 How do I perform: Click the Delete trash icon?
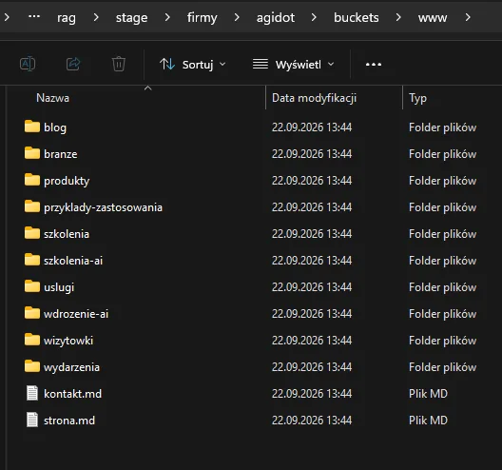tap(119, 64)
